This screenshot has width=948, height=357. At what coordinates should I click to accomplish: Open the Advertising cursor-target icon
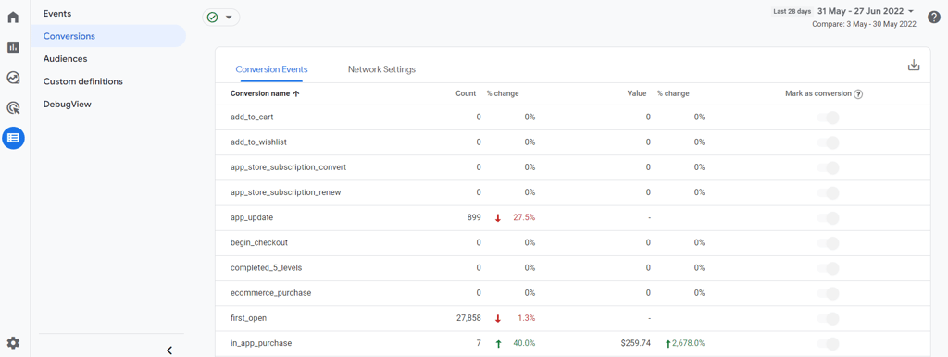pos(13,108)
